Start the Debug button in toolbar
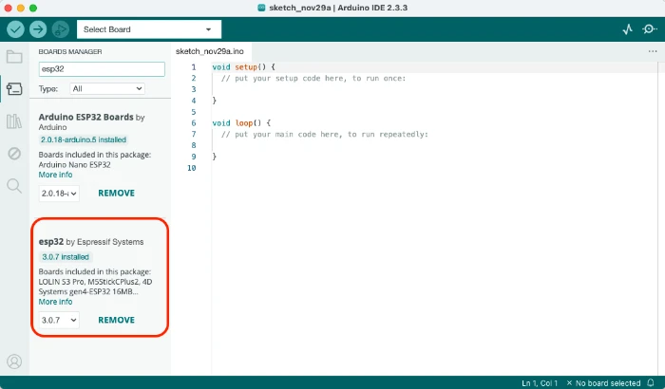665x389 pixels. point(60,29)
